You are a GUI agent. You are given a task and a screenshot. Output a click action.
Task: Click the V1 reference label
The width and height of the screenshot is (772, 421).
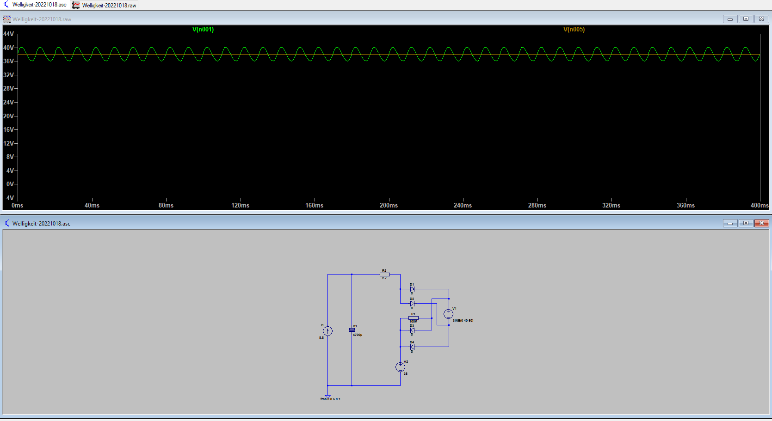(x=454, y=308)
